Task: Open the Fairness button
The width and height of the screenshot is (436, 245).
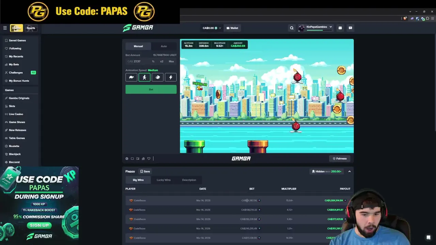Action: coord(340,159)
